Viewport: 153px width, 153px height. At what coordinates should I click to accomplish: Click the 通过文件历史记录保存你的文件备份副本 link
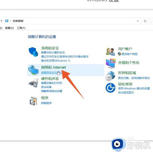65,57
